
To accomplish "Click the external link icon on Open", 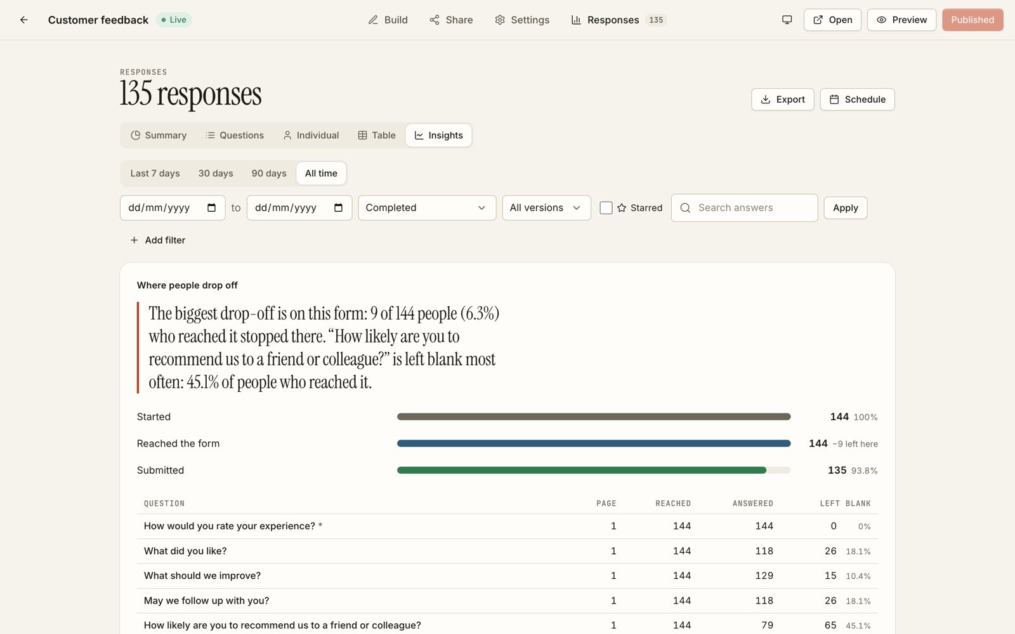I will pyautogui.click(x=818, y=20).
